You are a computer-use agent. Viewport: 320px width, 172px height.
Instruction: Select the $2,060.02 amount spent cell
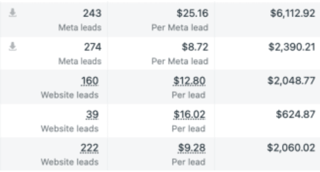(291, 148)
